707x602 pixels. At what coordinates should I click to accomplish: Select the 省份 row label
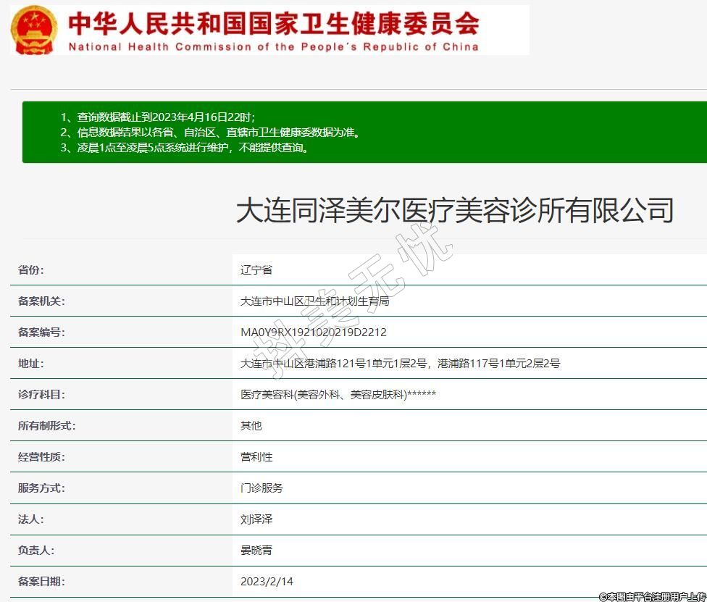(x=31, y=269)
